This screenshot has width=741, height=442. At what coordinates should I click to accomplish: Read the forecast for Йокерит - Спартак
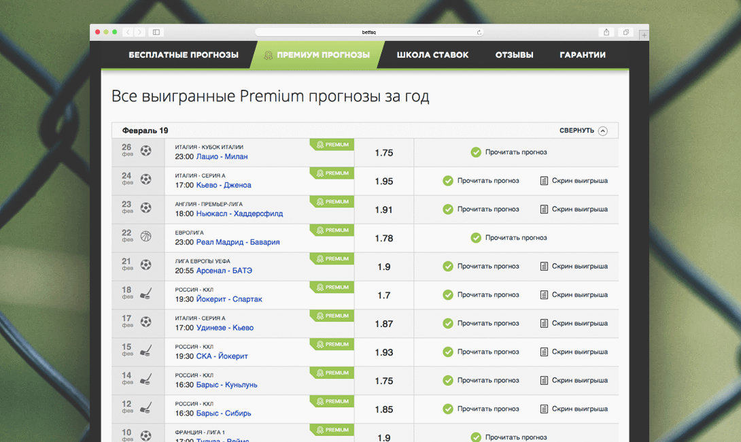click(x=481, y=294)
